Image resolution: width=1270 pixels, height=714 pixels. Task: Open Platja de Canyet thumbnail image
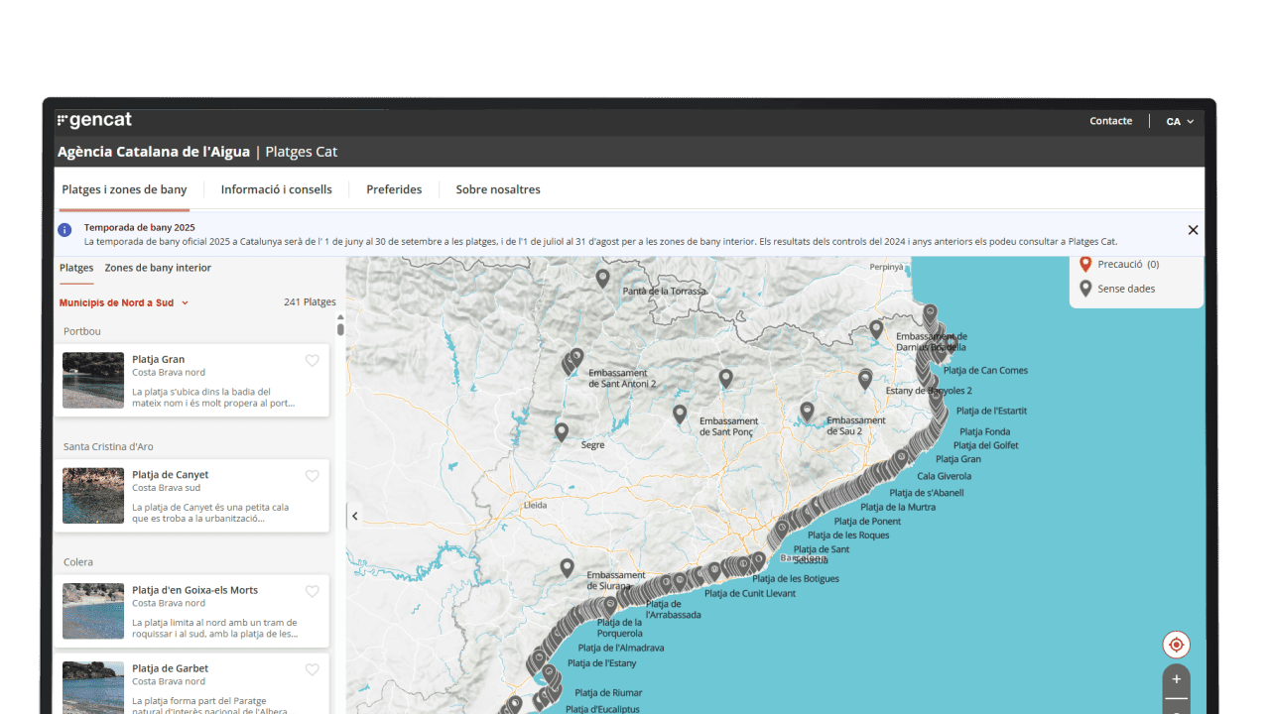pos(93,495)
